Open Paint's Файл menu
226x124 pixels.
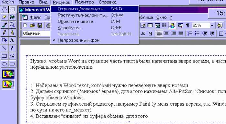point(8,2)
